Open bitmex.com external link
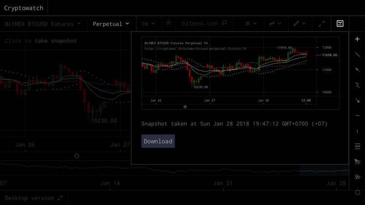 pos(204,23)
